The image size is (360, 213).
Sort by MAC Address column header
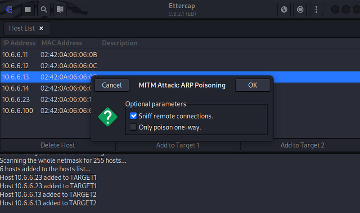pos(69,43)
